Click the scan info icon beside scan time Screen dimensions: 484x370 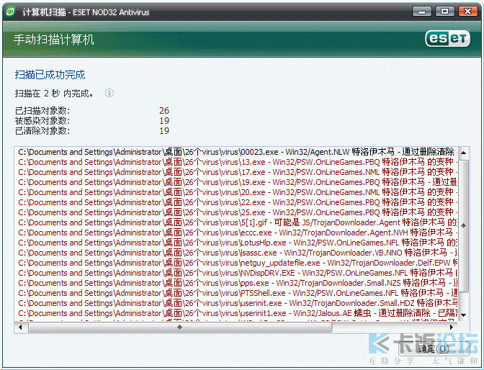(109, 93)
